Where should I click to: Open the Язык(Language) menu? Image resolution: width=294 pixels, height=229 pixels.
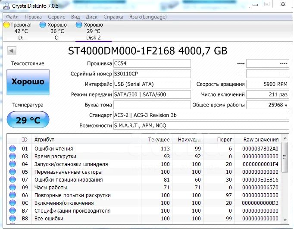click(148, 17)
